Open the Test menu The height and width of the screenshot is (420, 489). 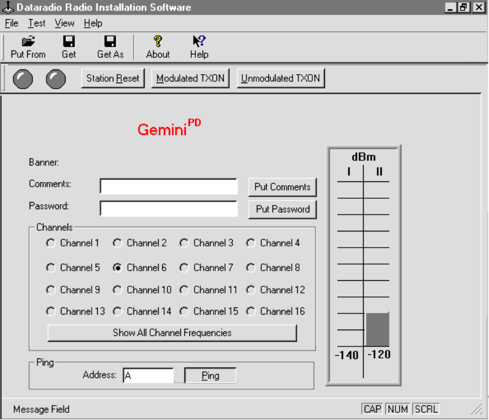[37, 24]
